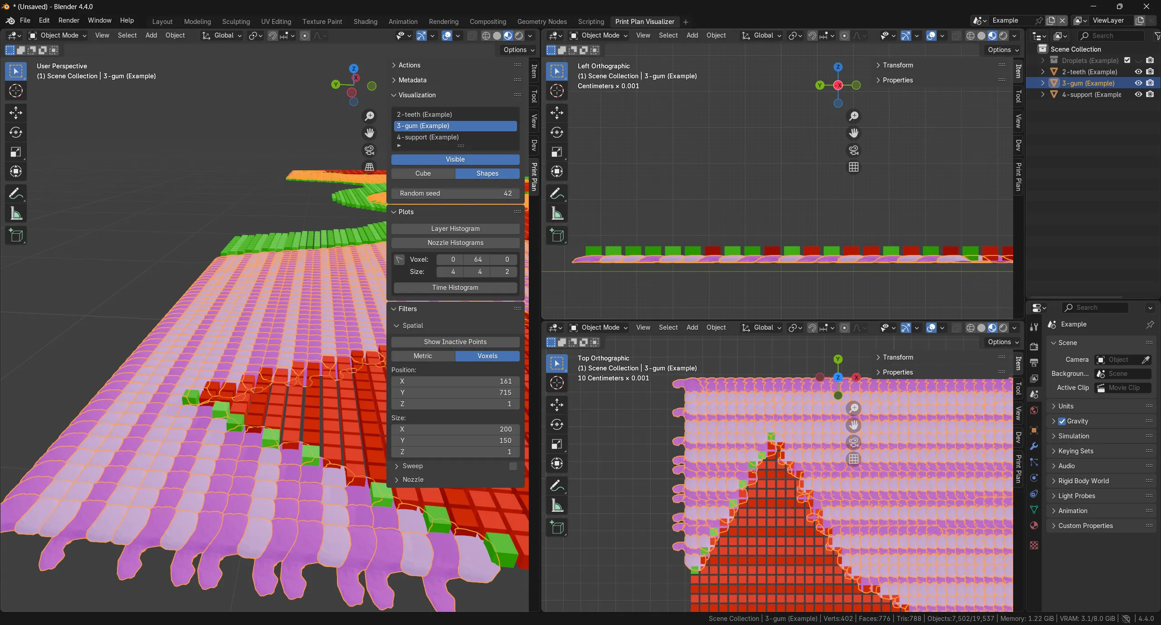Disable render visibility for 4-support (Example)
Viewport: 1161px width, 625px height.
(1151, 94)
